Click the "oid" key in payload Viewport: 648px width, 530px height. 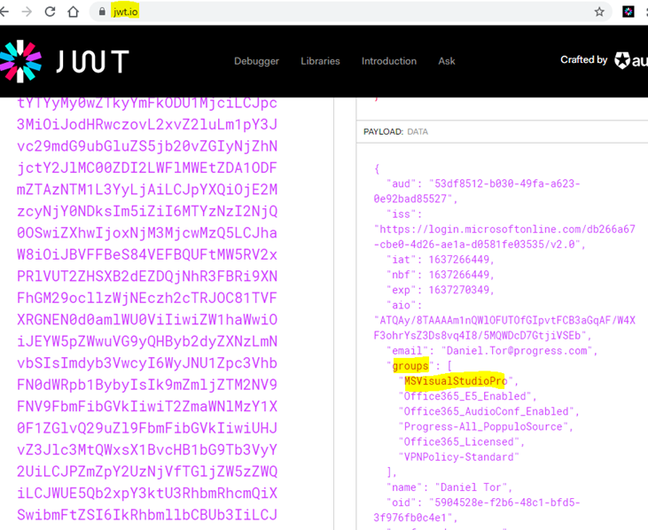[x=401, y=503]
